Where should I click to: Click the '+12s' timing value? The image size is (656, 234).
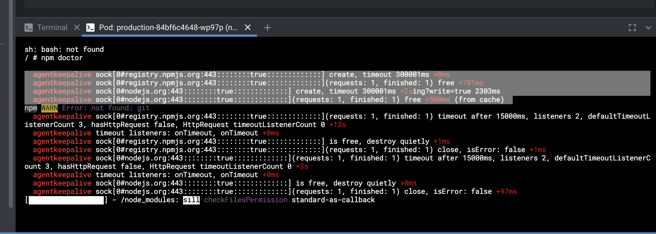[x=337, y=125]
